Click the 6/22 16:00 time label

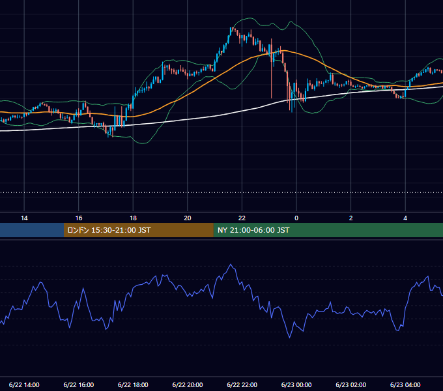coord(79,384)
